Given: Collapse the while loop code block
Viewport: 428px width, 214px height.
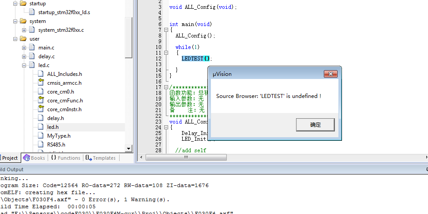Looking at the screenshot, I should [x=166, y=53].
